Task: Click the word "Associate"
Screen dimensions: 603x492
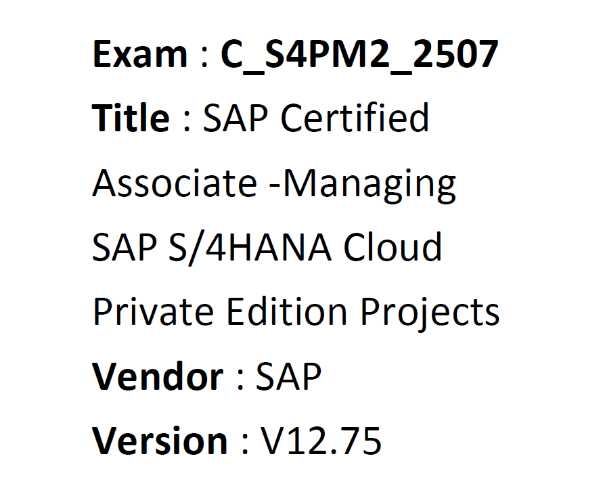Action: [175, 183]
